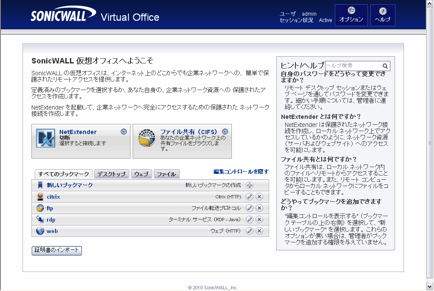Switch to the ファイル tab
Screen dimensions: 434x291
point(166,174)
